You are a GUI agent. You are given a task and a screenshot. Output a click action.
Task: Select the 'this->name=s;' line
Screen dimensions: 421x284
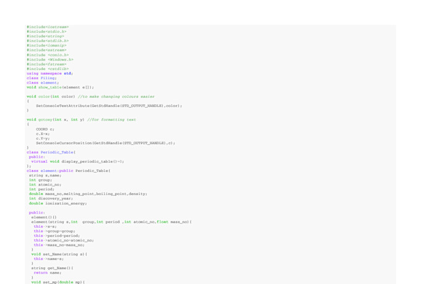[x=48, y=259]
